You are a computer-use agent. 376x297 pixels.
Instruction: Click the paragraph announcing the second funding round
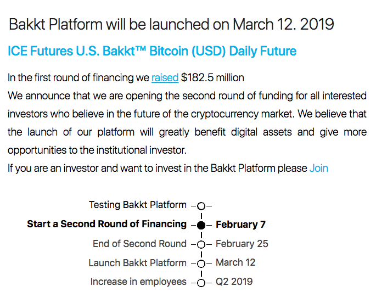pyautogui.click(x=187, y=124)
